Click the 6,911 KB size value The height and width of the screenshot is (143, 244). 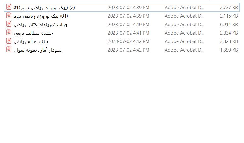click(229, 25)
